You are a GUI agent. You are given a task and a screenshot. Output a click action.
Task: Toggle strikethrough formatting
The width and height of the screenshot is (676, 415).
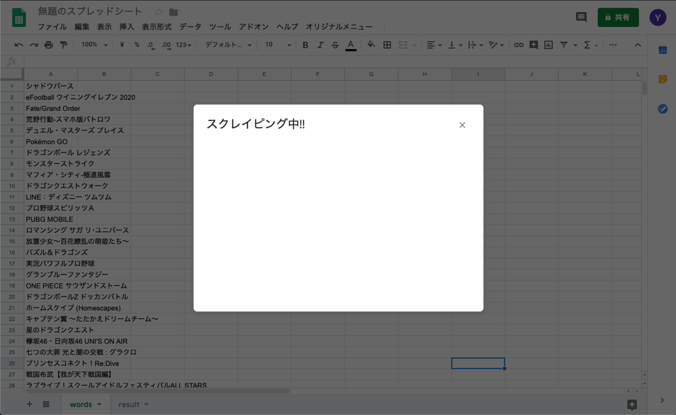336,45
